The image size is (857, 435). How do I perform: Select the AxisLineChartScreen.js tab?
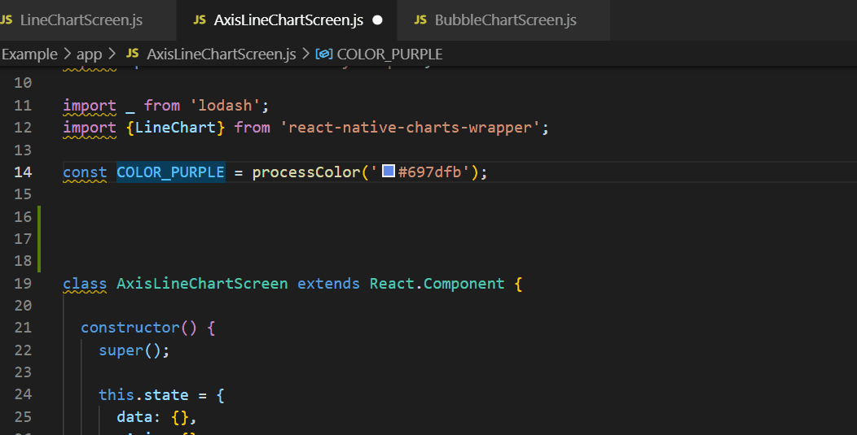(x=288, y=20)
